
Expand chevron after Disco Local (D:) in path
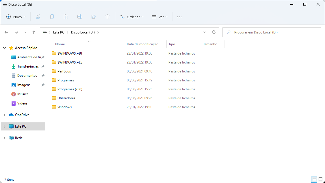pyautogui.click(x=98, y=32)
